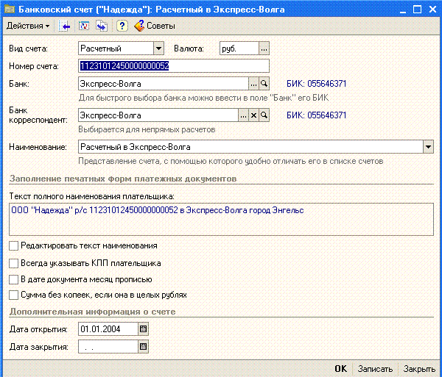Image resolution: width=442 pixels, height=377 pixels.
Task: Open ellipsis selector in Банк корреспондент row
Action: click(x=243, y=115)
